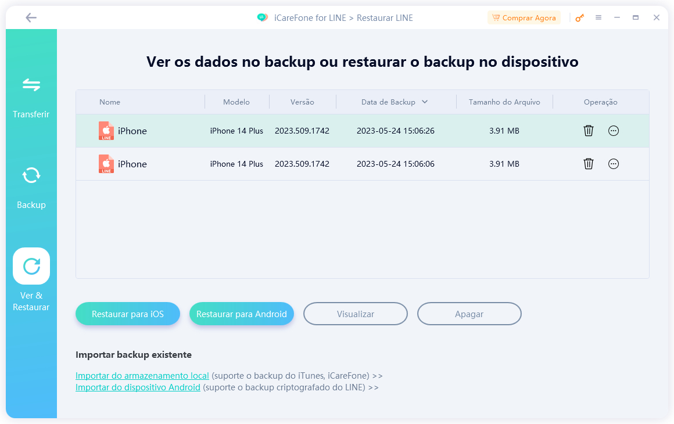Delete the first iPhone backup using trash icon
The image size is (674, 424).
click(588, 131)
